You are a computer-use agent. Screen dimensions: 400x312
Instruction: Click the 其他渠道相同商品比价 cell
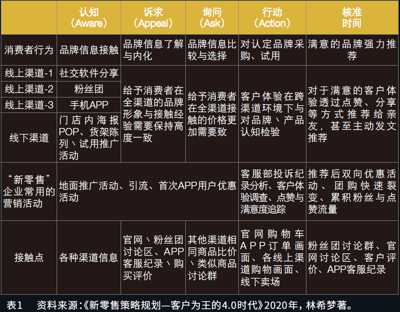(212, 257)
